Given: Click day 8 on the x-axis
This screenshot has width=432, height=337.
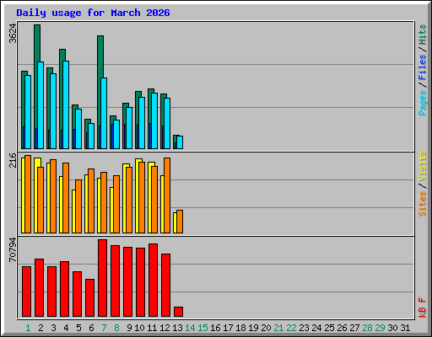Looking at the screenshot, I should [x=116, y=328].
